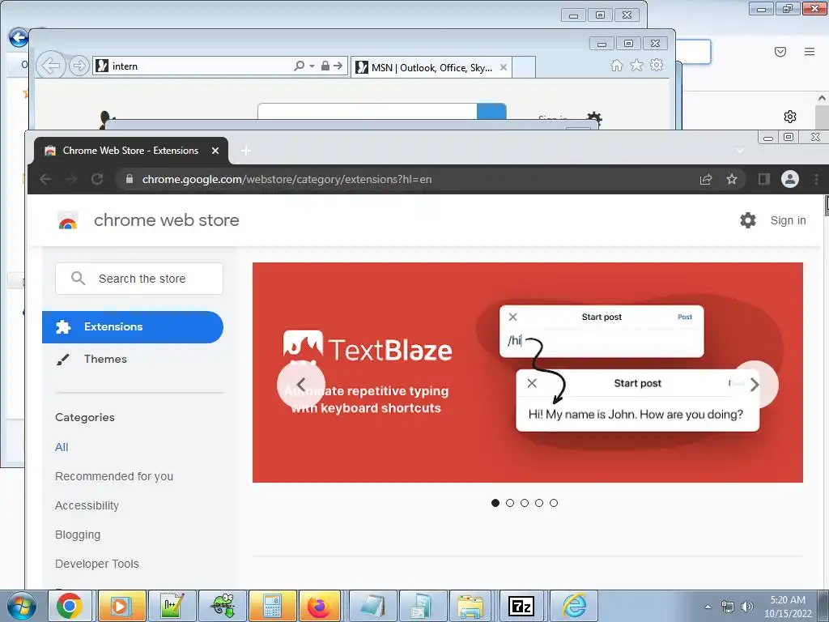Show next carousel slide
The image size is (829, 622).
(755, 385)
